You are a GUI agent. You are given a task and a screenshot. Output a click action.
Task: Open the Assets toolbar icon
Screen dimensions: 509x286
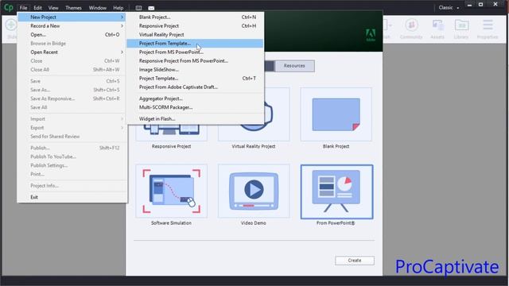click(x=437, y=29)
